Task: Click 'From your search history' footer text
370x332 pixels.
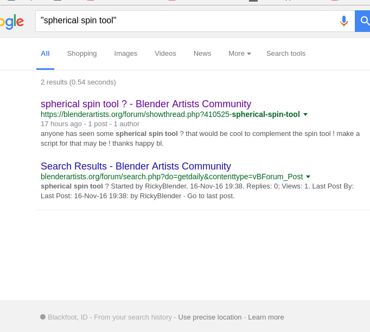Action: click(x=133, y=317)
